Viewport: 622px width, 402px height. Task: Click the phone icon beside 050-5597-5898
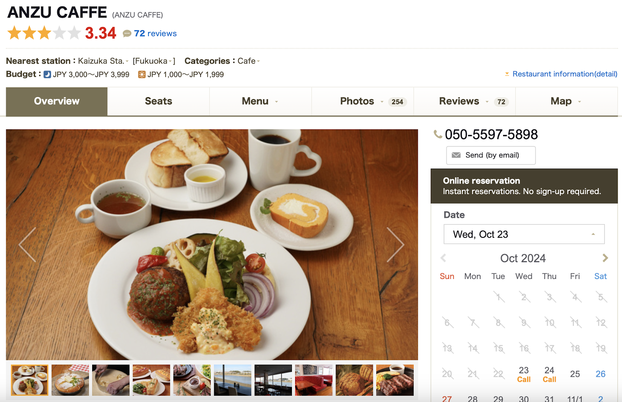[438, 134]
